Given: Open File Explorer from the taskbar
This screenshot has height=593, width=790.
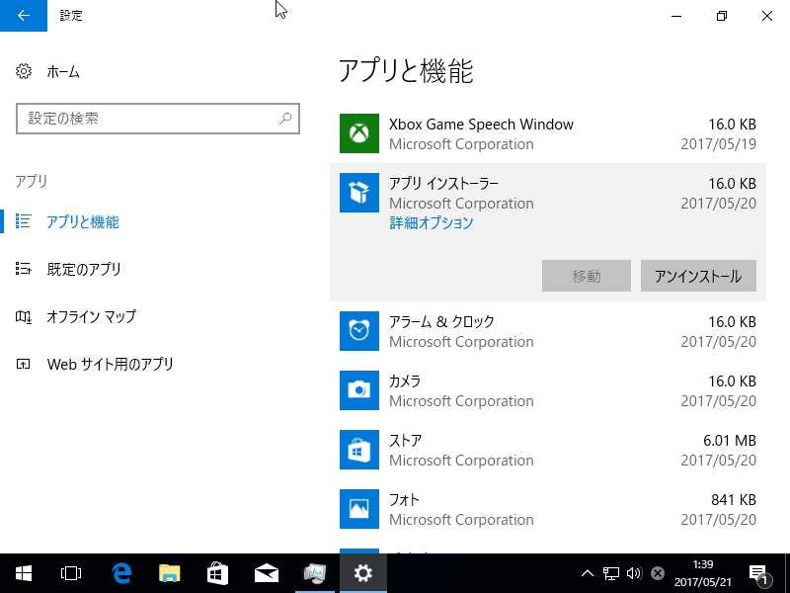Looking at the screenshot, I should point(169,573).
